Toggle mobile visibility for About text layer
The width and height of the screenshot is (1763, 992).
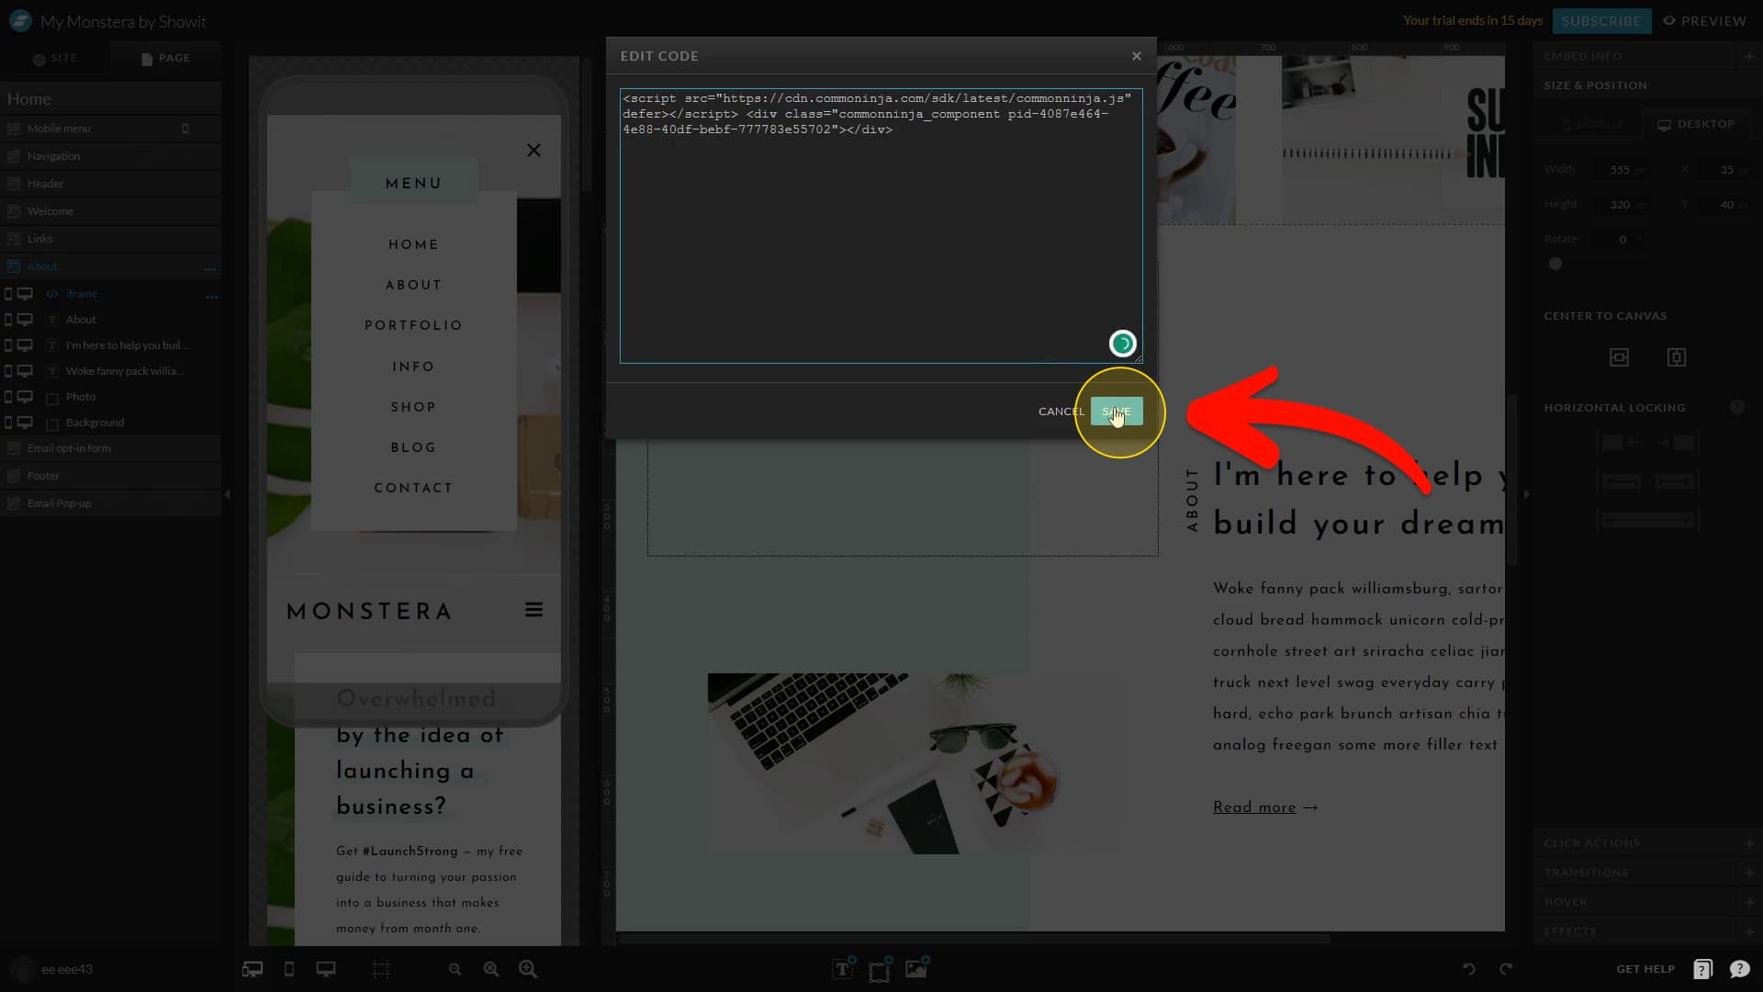click(8, 320)
